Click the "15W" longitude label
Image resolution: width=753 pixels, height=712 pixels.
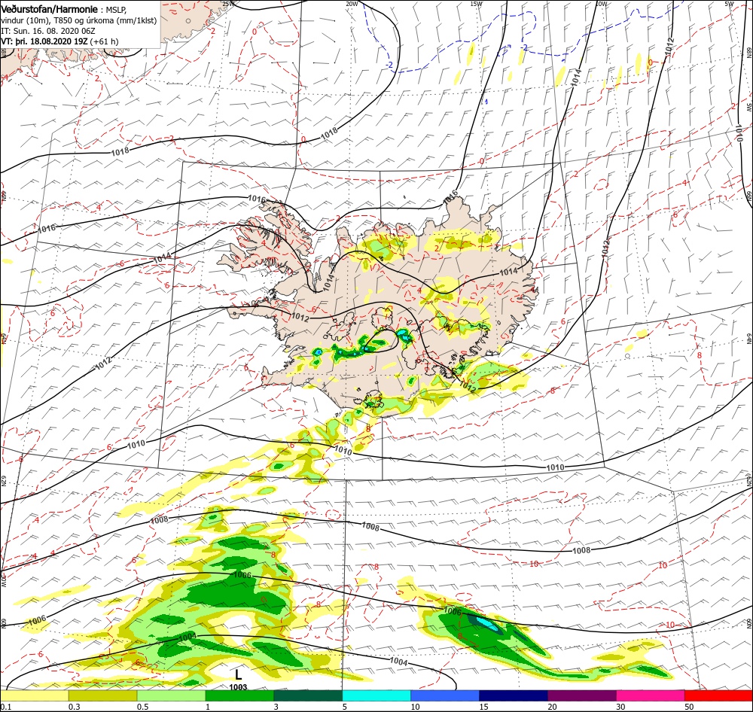coord(477,4)
